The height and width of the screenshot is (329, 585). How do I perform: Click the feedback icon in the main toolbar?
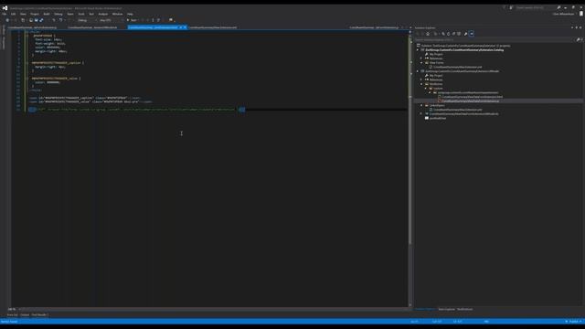(171, 20)
